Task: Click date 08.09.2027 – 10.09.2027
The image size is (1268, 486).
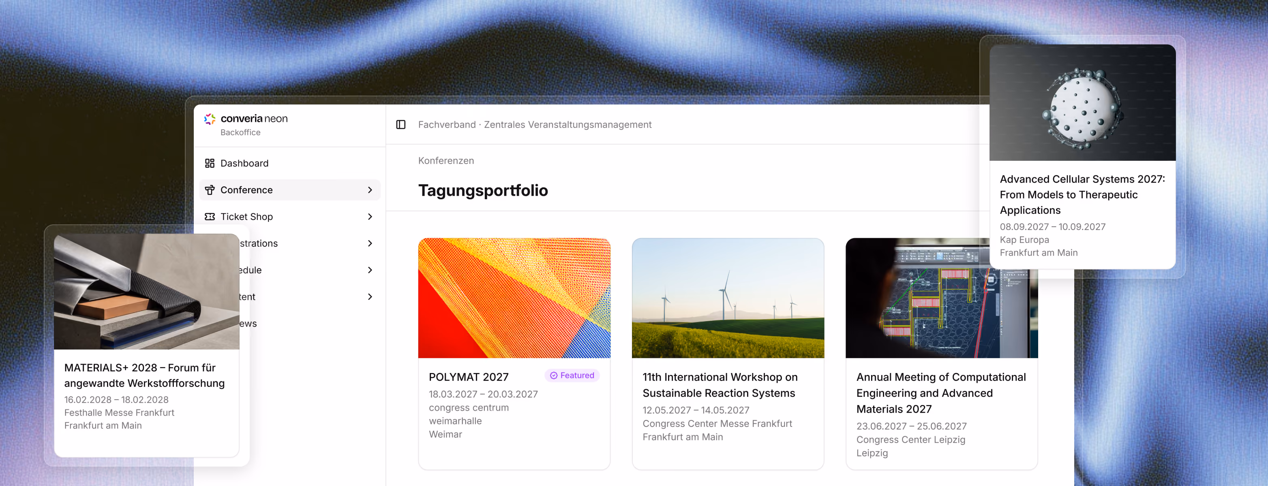Action: click(x=1052, y=226)
